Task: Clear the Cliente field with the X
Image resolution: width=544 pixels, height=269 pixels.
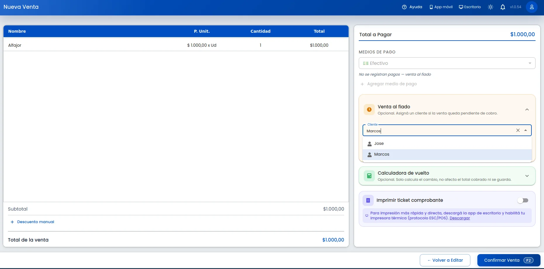Action: [518, 130]
